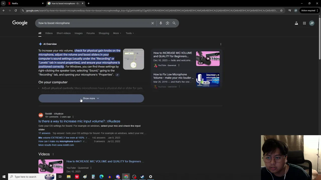
Task: Open Chrome profile JP avatar in toolbar
Action: 296,10
